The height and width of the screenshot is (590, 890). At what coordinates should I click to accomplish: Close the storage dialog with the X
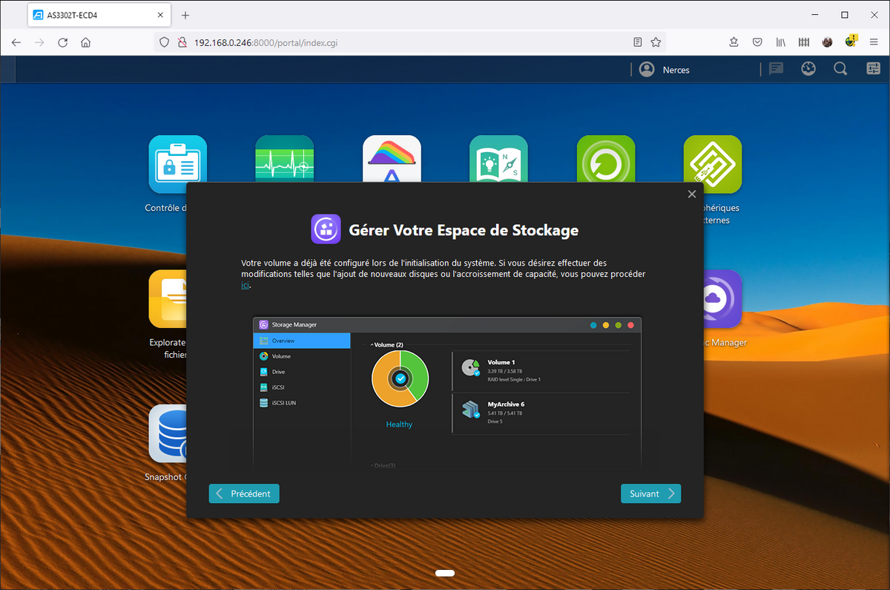692,194
